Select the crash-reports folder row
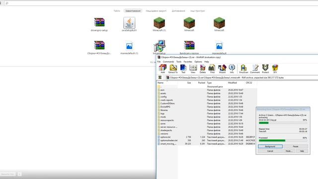 point(207,100)
